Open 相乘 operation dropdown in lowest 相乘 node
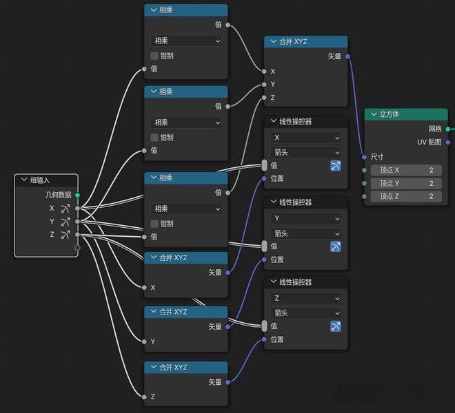This screenshot has width=455, height=413. pyautogui.click(x=186, y=209)
